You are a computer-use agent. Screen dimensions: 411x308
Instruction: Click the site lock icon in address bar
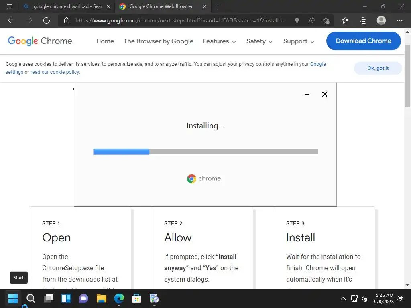click(x=67, y=20)
